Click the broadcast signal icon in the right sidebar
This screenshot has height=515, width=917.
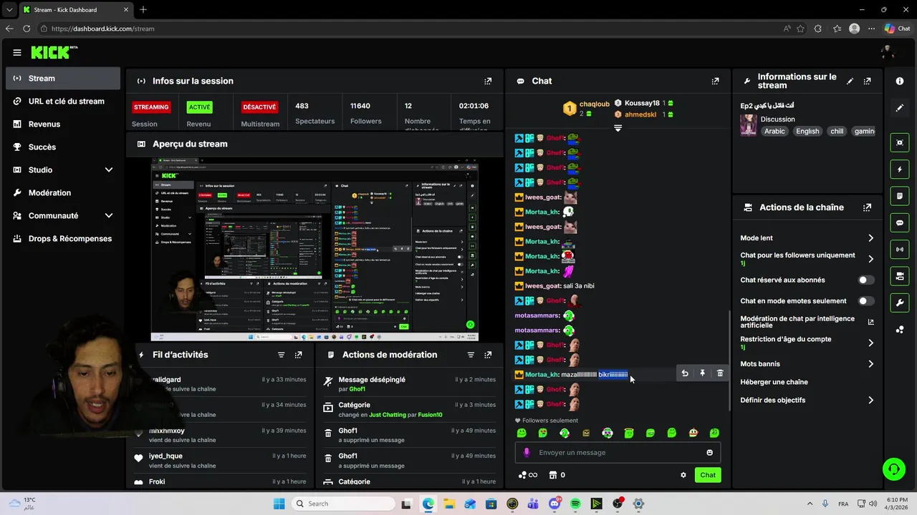(900, 249)
